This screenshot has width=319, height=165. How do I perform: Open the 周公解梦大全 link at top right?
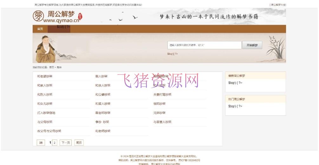278,5
